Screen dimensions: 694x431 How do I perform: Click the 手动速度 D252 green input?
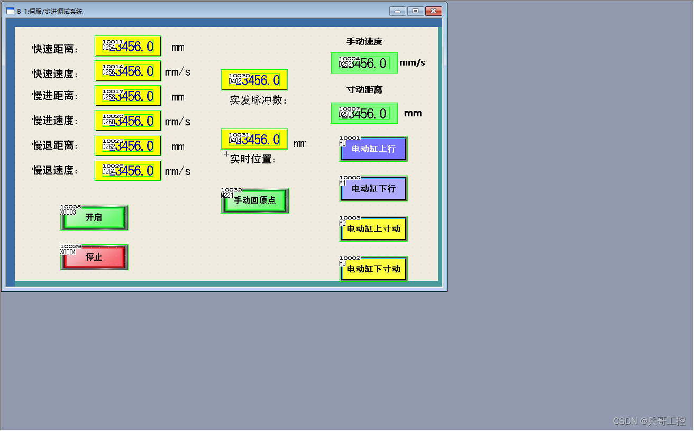(364, 63)
